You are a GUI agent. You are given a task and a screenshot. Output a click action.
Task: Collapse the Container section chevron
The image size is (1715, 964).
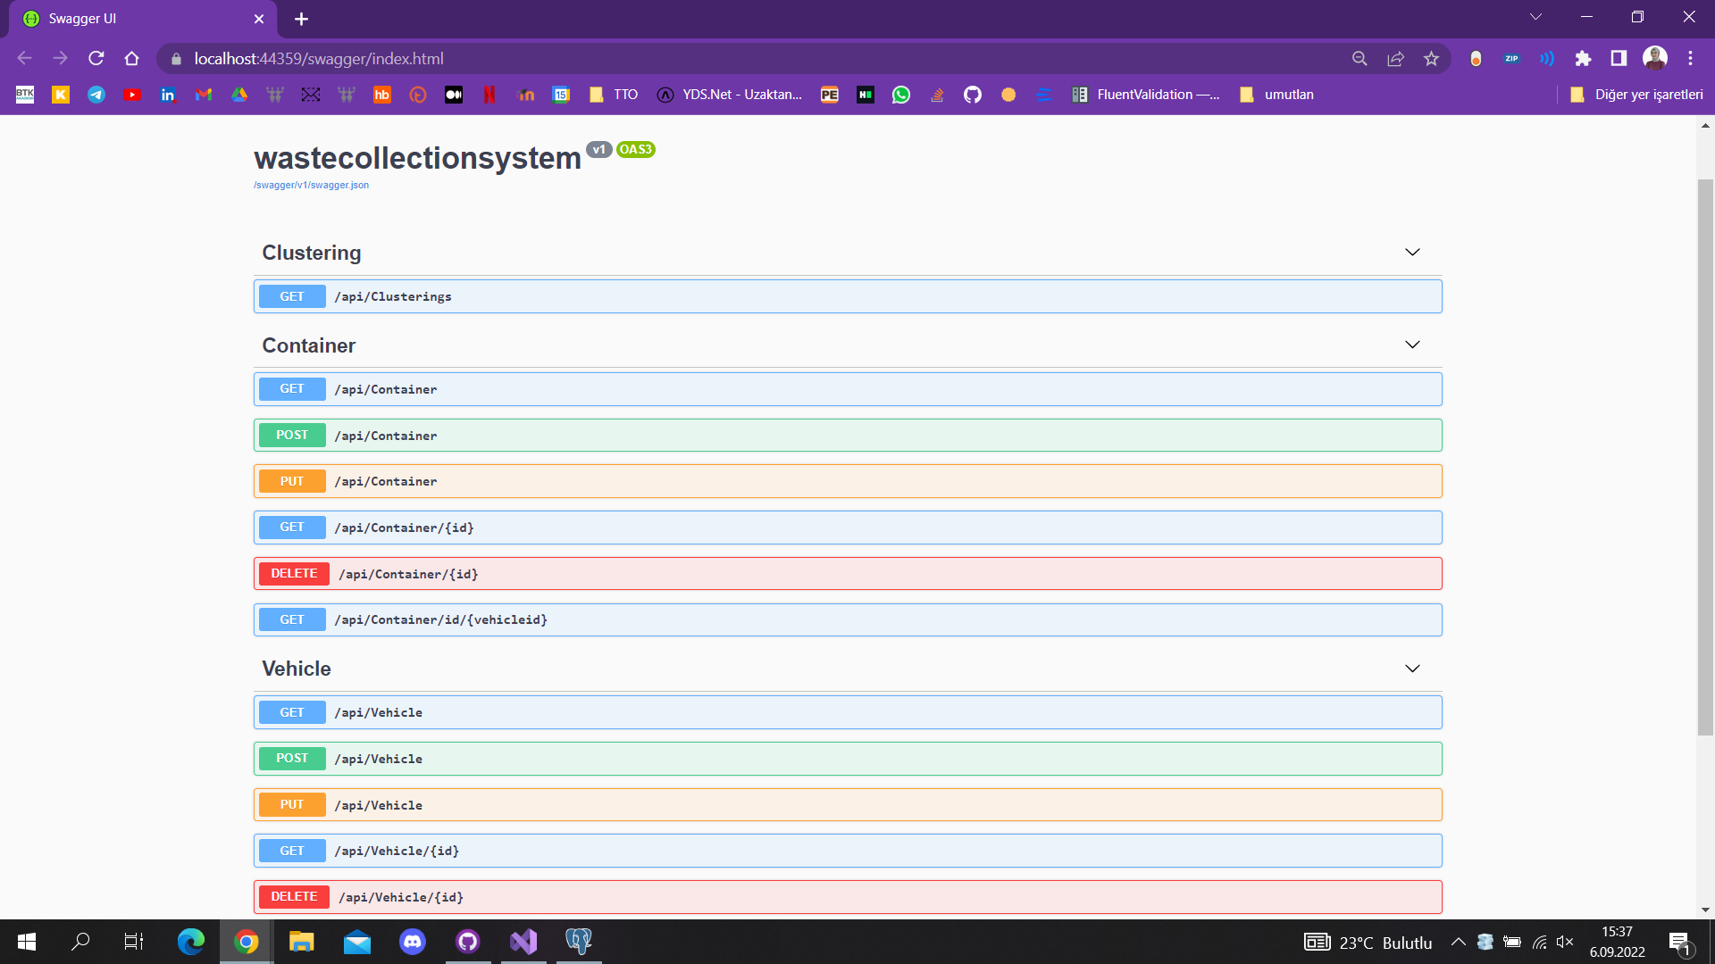1412,345
